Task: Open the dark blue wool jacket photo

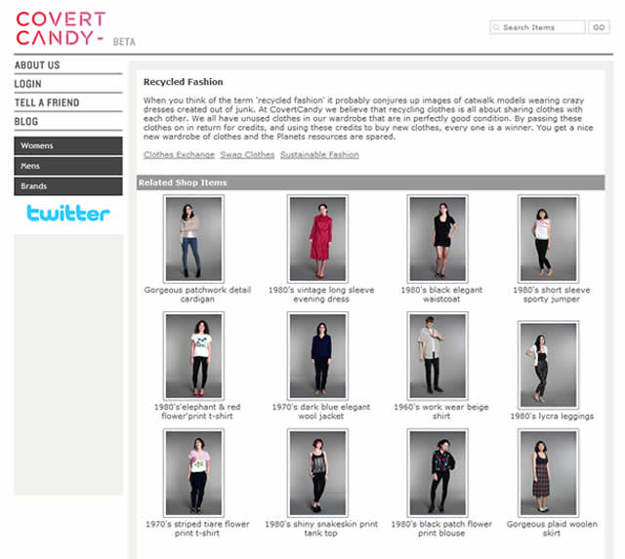Action: pyautogui.click(x=317, y=356)
